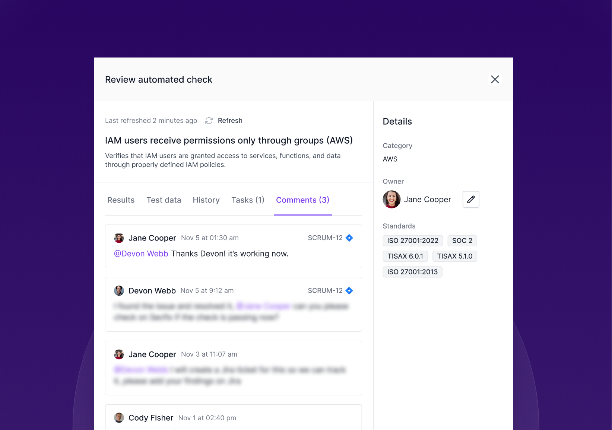Click Jane Cooper's avatar on Nov 3 comment

pos(119,354)
